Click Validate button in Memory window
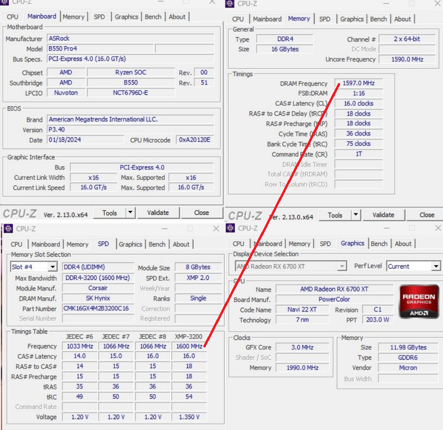Image resolution: width=443 pixels, height=430 pixels. [x=384, y=215]
